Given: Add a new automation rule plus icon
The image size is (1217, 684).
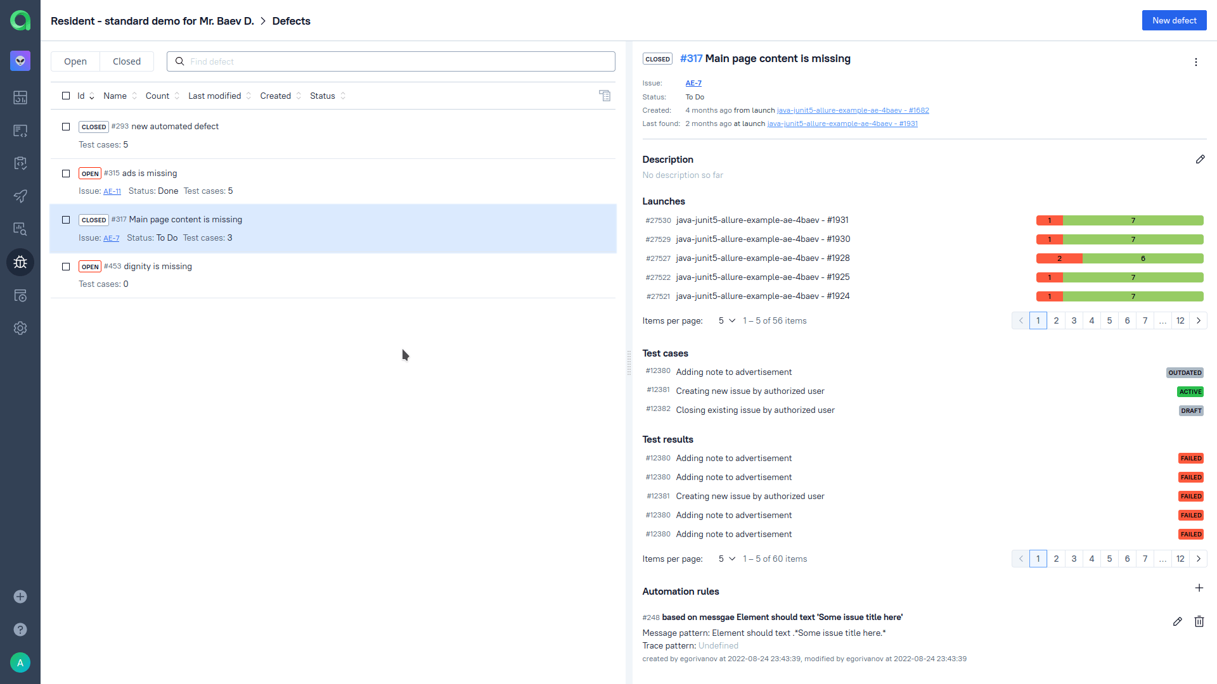Looking at the screenshot, I should [x=1199, y=588].
